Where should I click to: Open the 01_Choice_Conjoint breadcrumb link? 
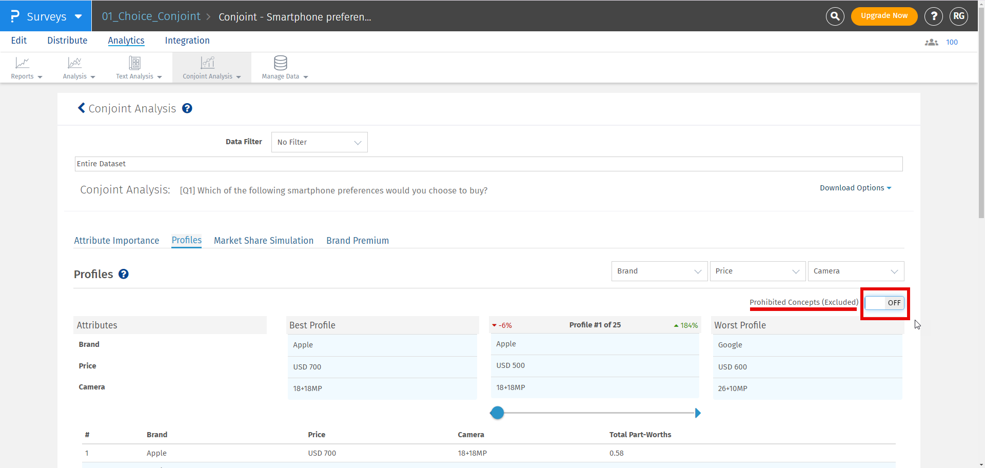click(151, 16)
